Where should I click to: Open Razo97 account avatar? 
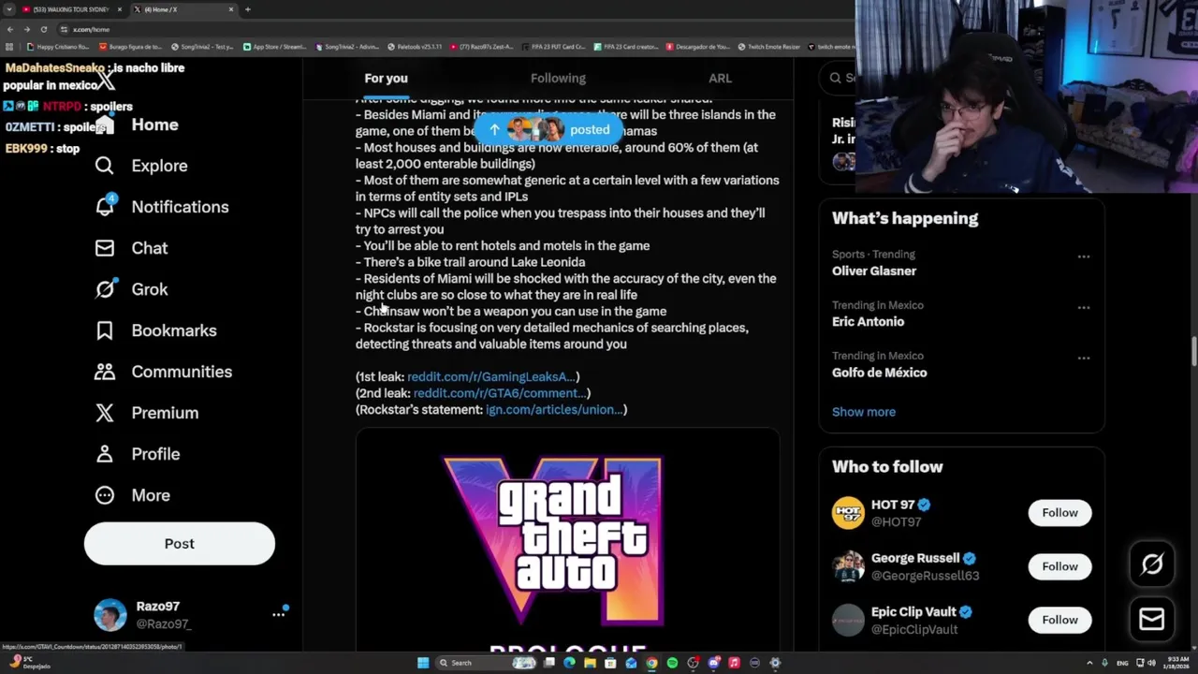pyautogui.click(x=110, y=615)
